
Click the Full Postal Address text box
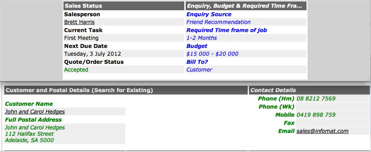(x=64, y=134)
